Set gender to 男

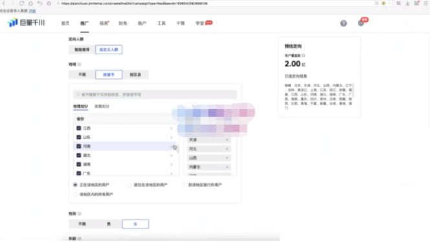click(x=109, y=225)
